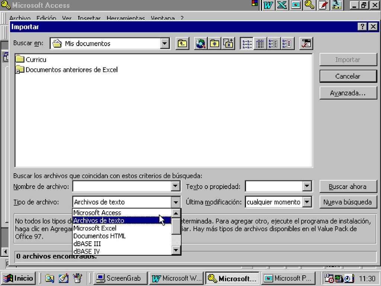Expand the Texto o propiedad dropdown arrow

pyautogui.click(x=307, y=187)
